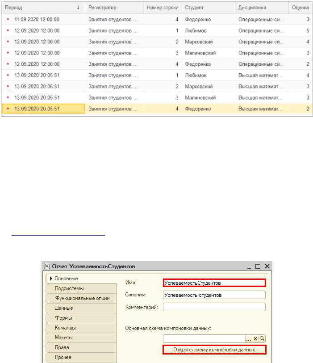Image resolution: width=313 pixels, height=363 pixels.
Task: Switch to the Функциональные опции tab
Action: pyautogui.click(x=81, y=298)
